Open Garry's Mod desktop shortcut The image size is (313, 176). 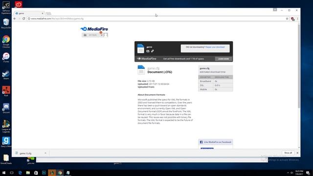point(6,142)
